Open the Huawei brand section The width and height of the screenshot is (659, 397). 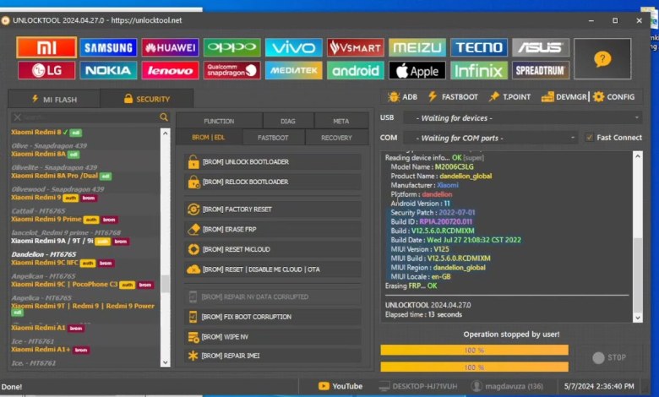coord(170,47)
